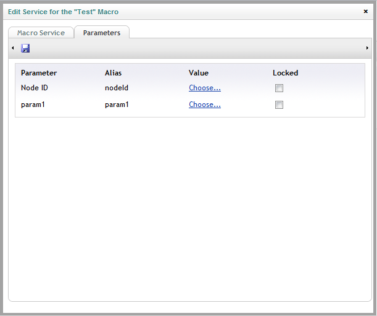Click the Value column header
The image size is (377, 316).
199,73
